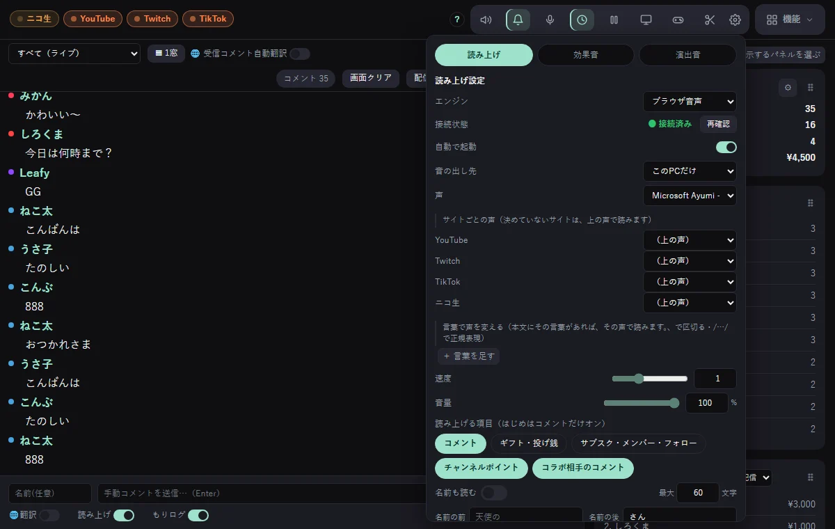
Task: Open YouTube voice dropdown
Action: point(690,240)
